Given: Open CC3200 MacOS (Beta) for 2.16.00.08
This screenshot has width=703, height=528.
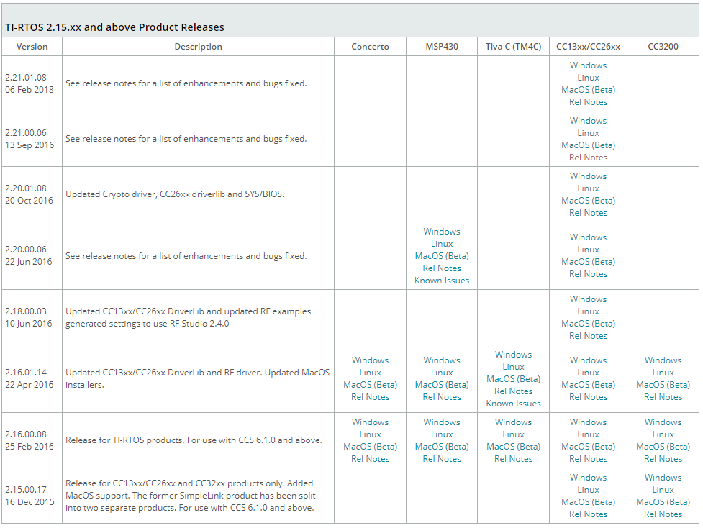Looking at the screenshot, I should pyautogui.click(x=663, y=447).
